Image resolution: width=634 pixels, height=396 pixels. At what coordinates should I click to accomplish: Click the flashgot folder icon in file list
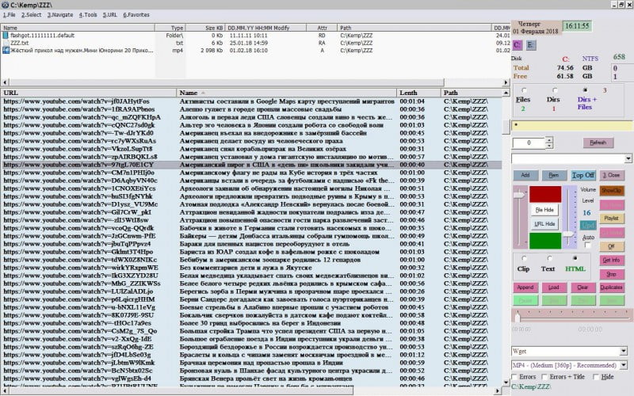pyautogui.click(x=6, y=36)
